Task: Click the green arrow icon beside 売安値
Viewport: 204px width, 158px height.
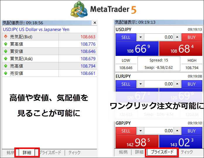Action: (x=5, y=73)
